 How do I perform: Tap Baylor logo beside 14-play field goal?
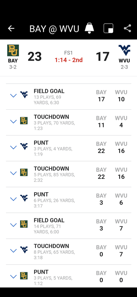point(24,224)
